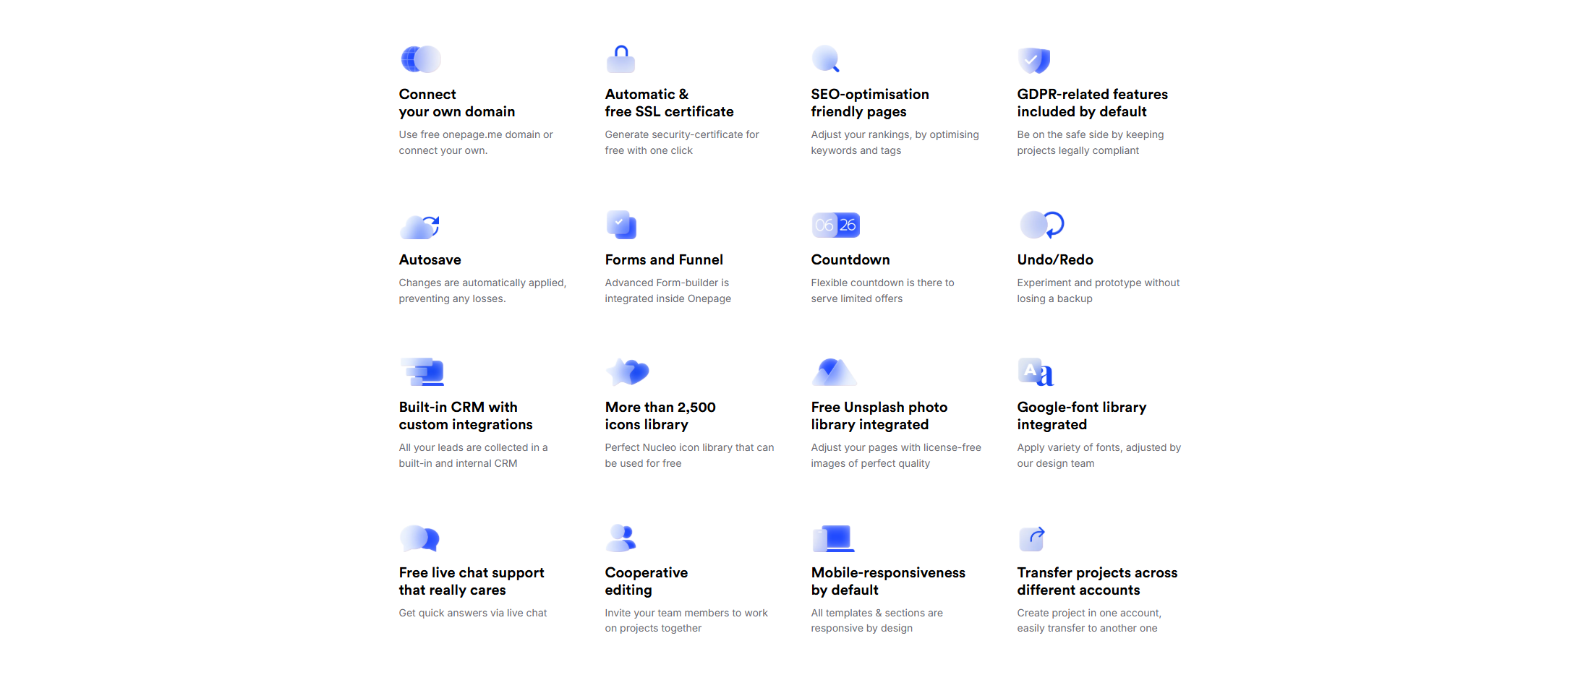The image size is (1591, 680).
Task: Click the 'Forms and Funnel' heading
Action: (x=664, y=259)
